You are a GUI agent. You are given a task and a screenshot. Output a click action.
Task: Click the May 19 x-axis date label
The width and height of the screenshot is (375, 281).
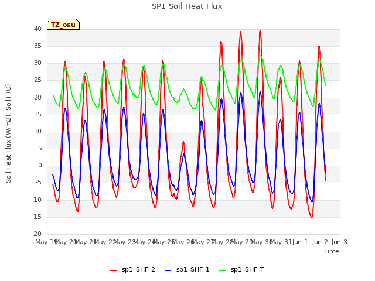coord(46,242)
